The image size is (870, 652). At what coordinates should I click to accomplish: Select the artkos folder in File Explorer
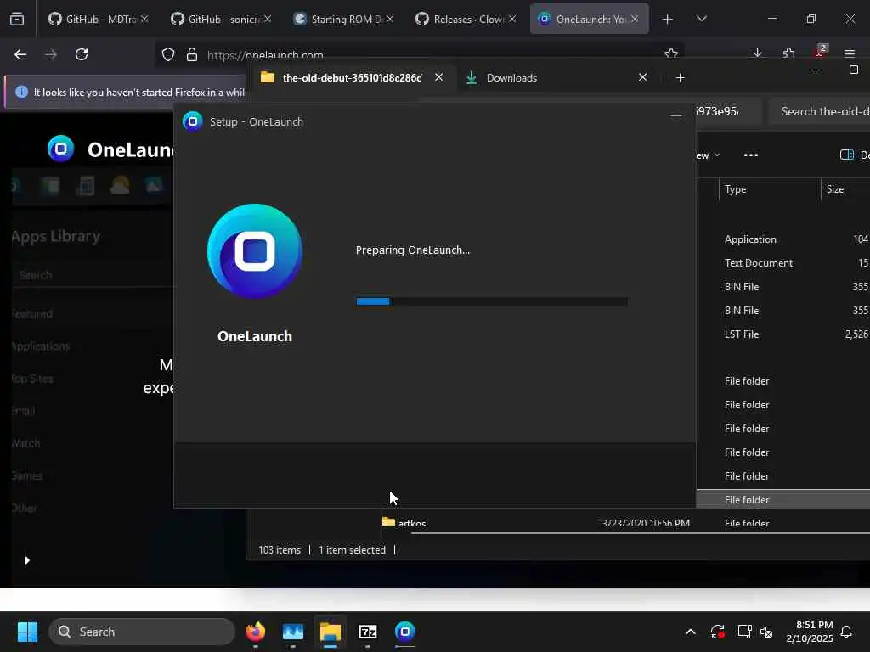click(412, 523)
